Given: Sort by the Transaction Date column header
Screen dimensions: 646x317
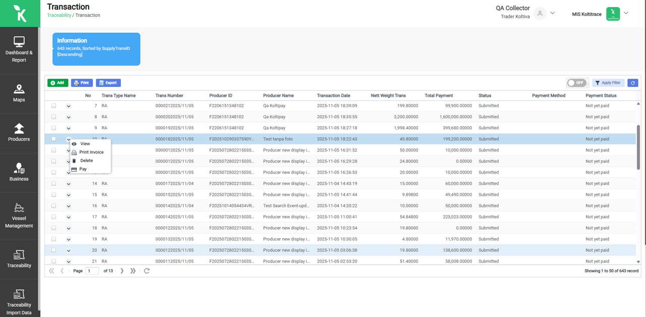Looking at the screenshot, I should click(334, 95).
